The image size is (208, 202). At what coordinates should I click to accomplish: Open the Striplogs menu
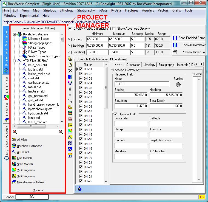[50, 10]
